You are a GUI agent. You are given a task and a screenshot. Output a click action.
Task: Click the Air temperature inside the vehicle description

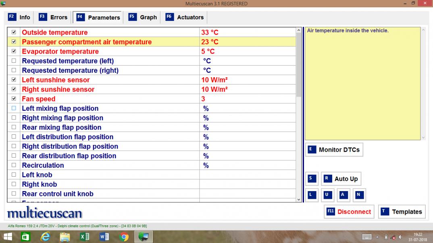click(348, 31)
